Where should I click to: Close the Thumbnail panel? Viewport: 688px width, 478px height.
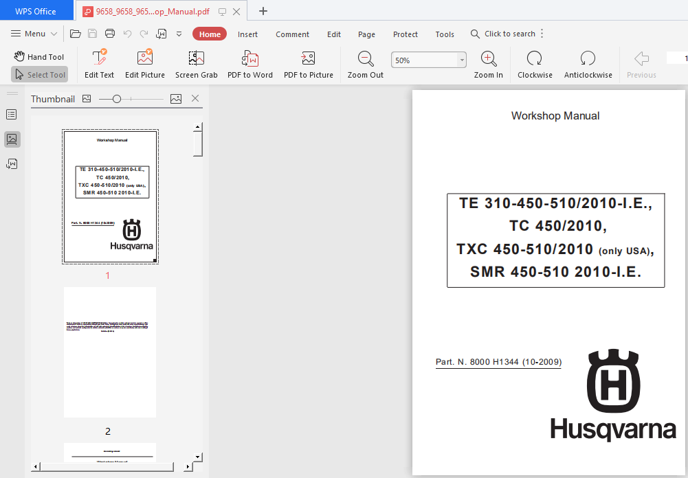[195, 99]
